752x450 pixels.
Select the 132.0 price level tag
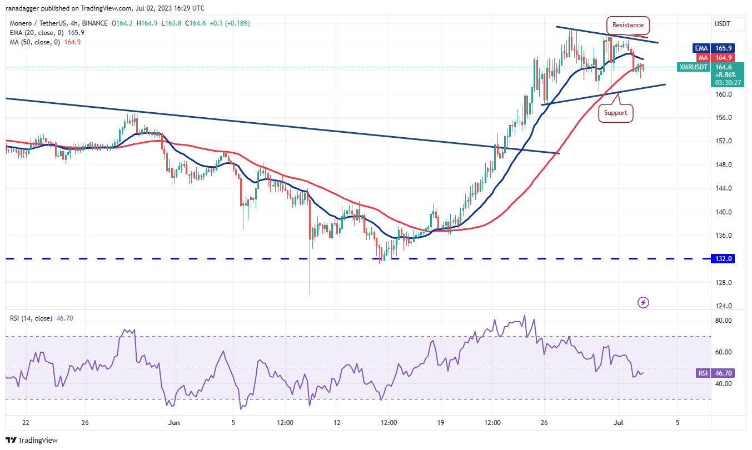[723, 259]
